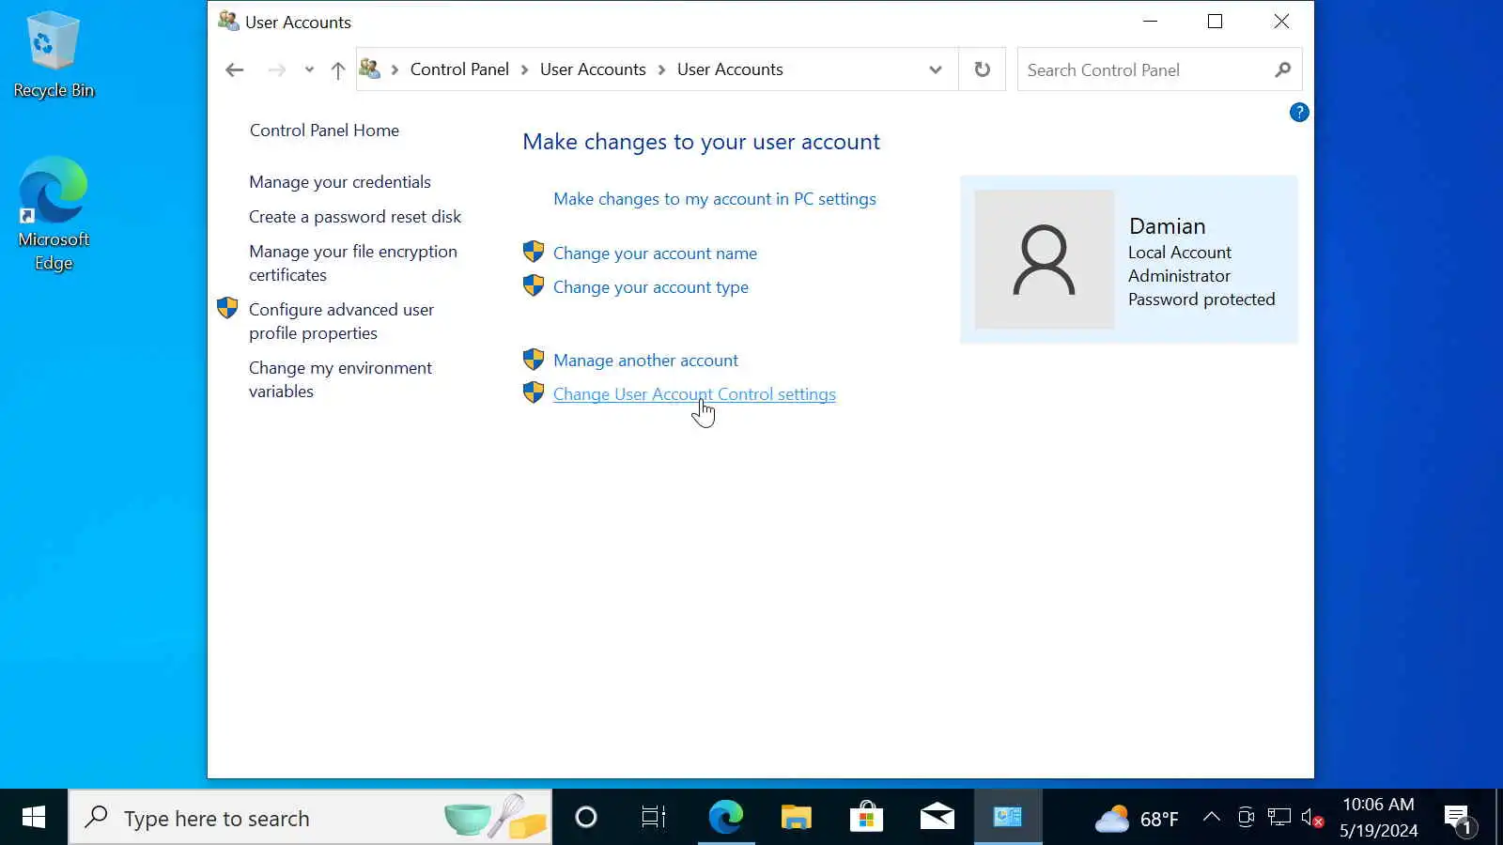The width and height of the screenshot is (1503, 845).
Task: Click Control Panel taskbar button
Action: [1008, 818]
